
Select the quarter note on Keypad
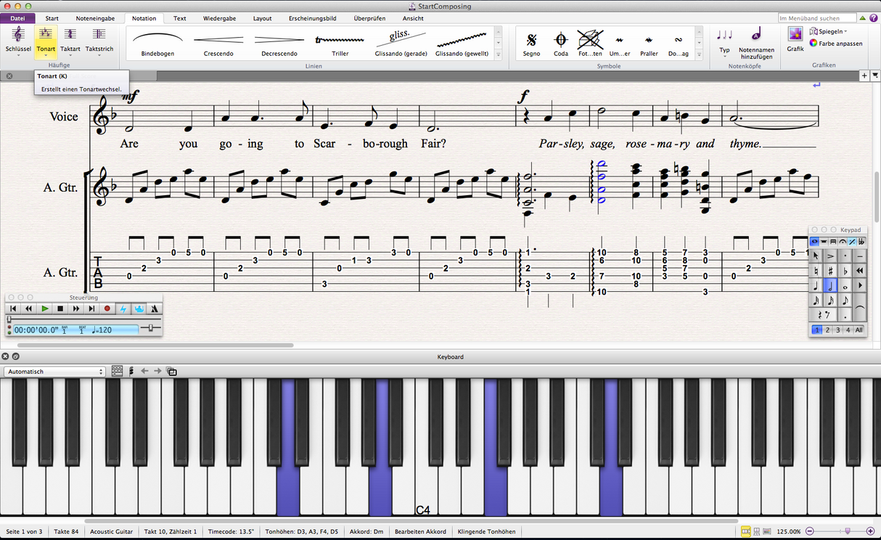[816, 286]
